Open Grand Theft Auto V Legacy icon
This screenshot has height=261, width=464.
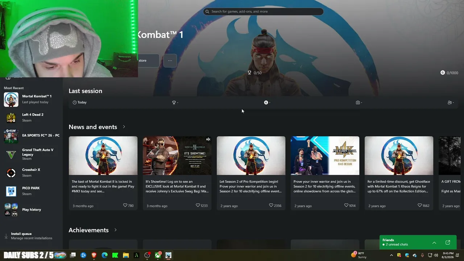coord(11,154)
